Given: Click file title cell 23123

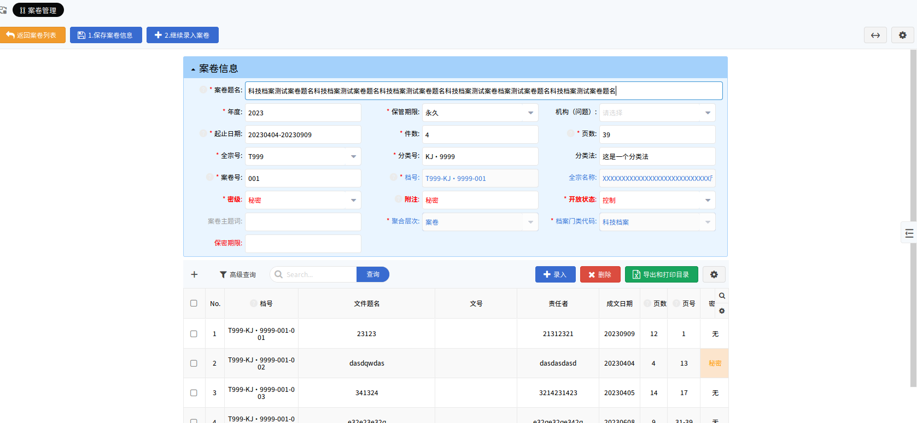Looking at the screenshot, I should pos(366,334).
